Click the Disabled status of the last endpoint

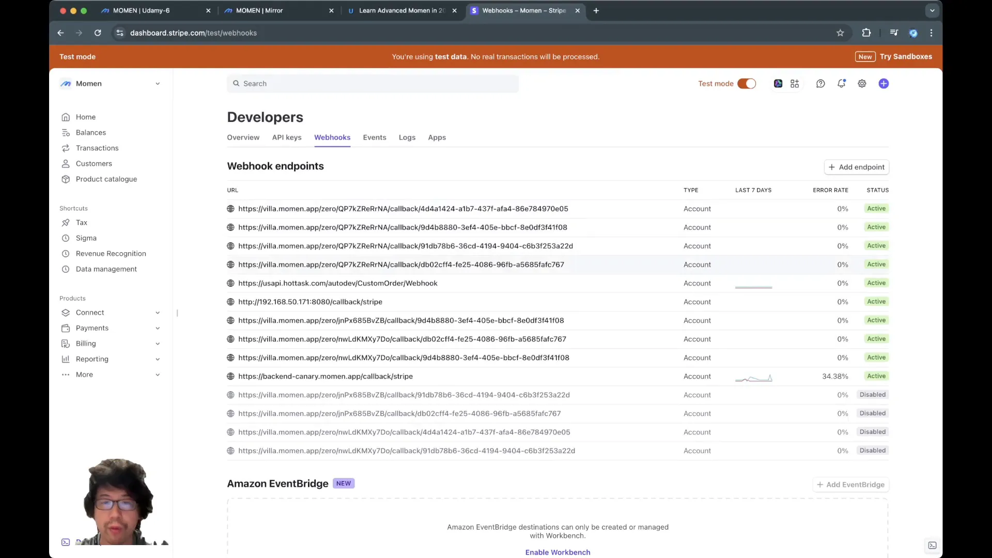[872, 451]
